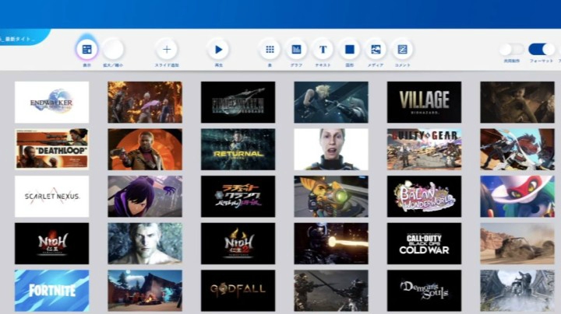The height and width of the screenshot is (314, 561).
Task: Open the desert vehicle chase slide
Action: point(517,243)
